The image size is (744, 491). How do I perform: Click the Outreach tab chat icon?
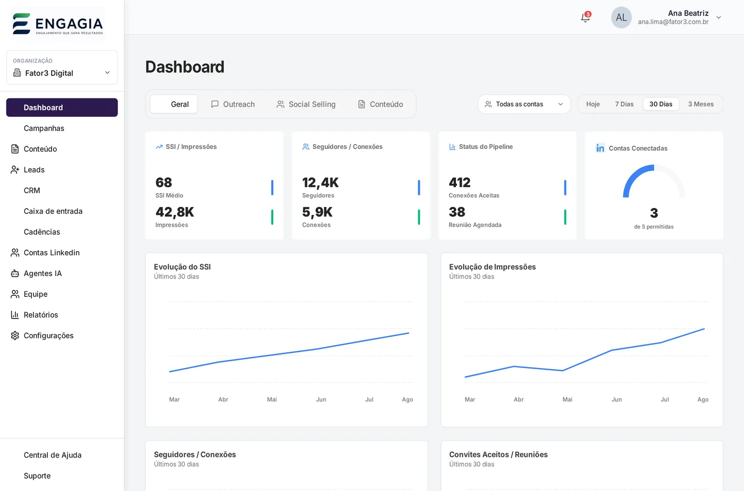(215, 104)
